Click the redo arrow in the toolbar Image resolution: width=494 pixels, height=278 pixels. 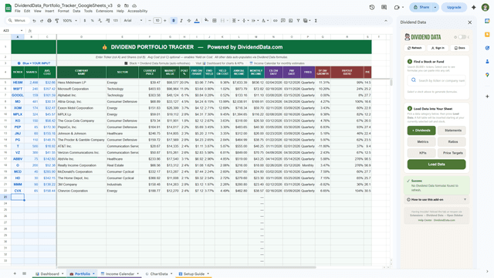[42, 21]
